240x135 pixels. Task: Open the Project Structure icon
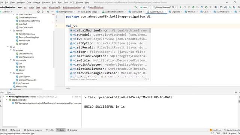216,7
